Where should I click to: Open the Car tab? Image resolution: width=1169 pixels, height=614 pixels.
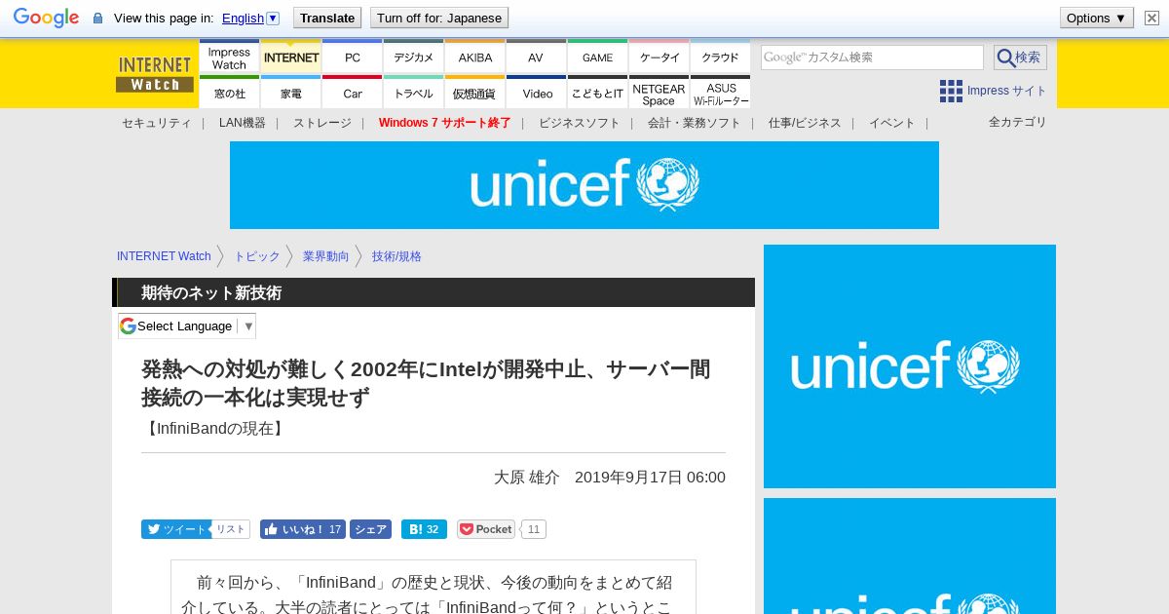pos(352,93)
